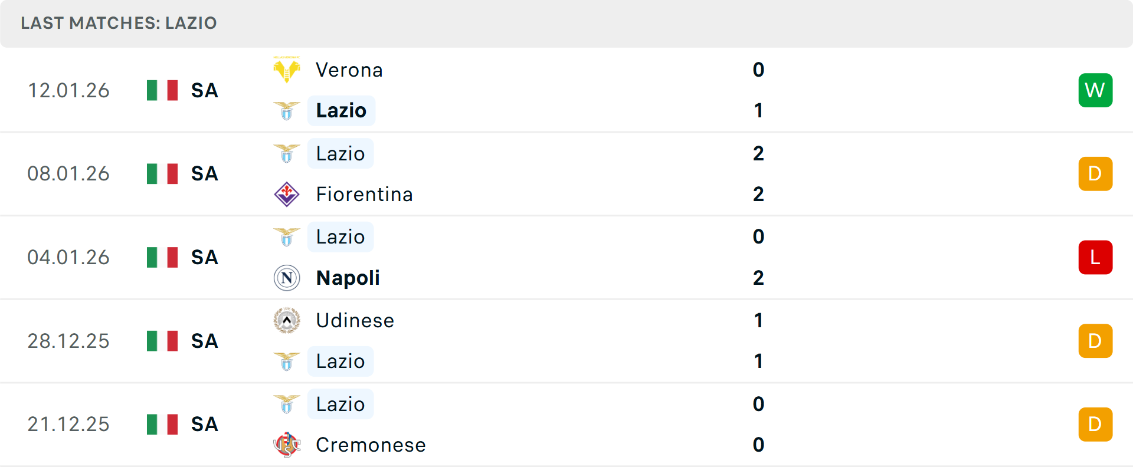Click the Udinese club crest icon
The width and height of the screenshot is (1133, 467).
pyautogui.click(x=287, y=320)
